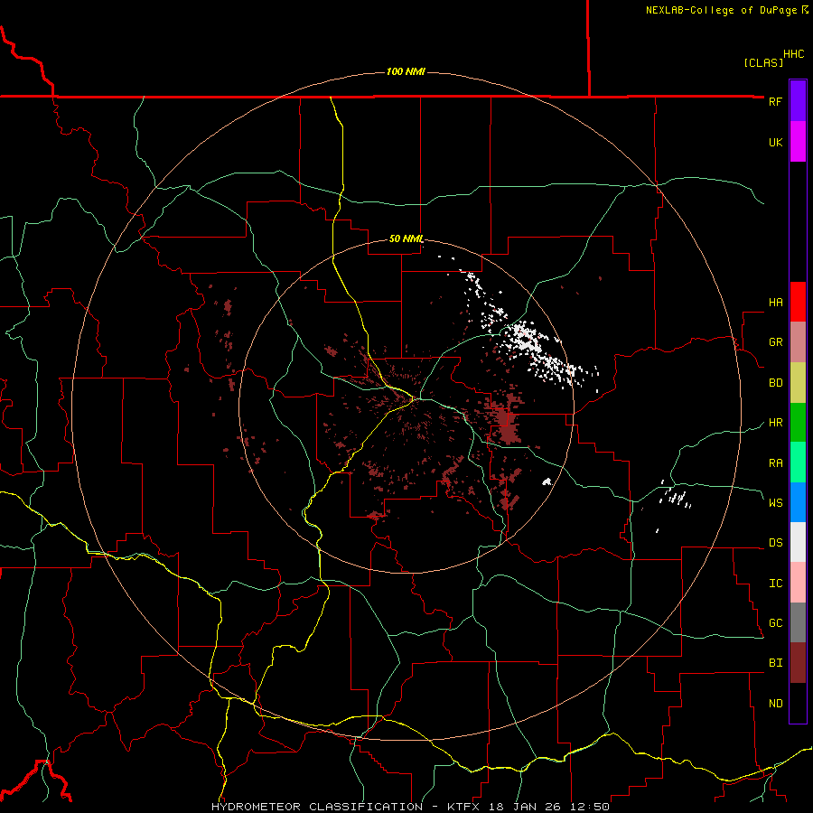813x813 pixels.
Task: Click the RF purple legend swatch
Action: click(798, 101)
